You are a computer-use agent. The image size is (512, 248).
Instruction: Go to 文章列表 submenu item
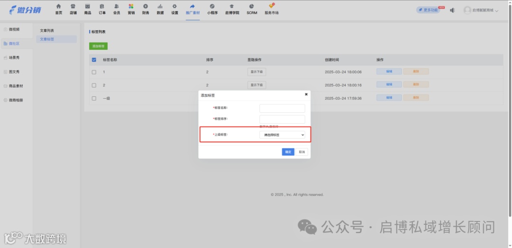click(x=47, y=30)
